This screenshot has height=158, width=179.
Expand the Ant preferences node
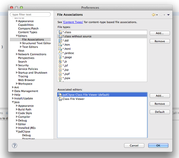click(x=13, y=87)
